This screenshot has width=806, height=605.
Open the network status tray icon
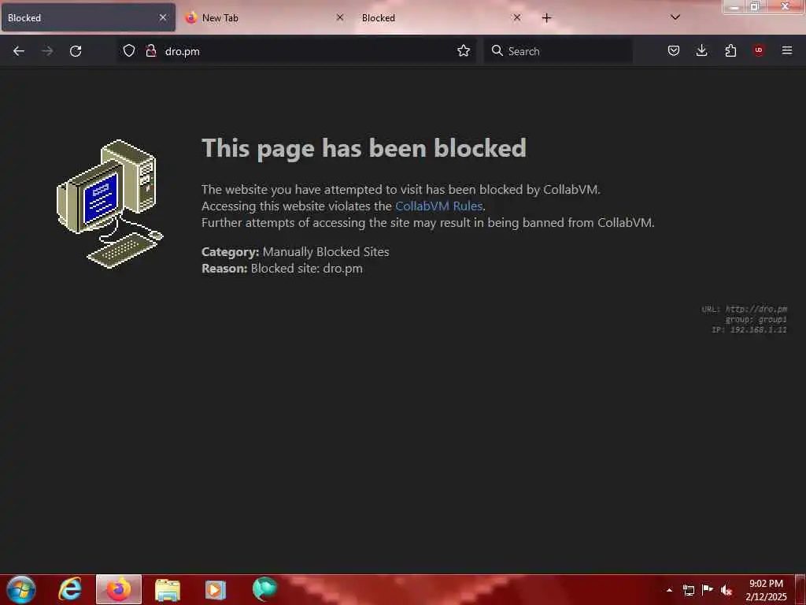(x=688, y=590)
